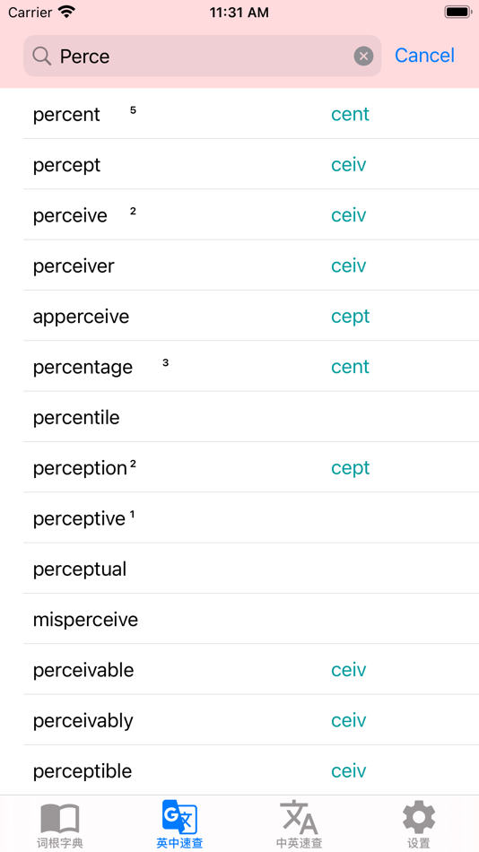Viewport: 479px width, 852px height.
Task: Clear search text with the X icon
Action: tap(364, 56)
